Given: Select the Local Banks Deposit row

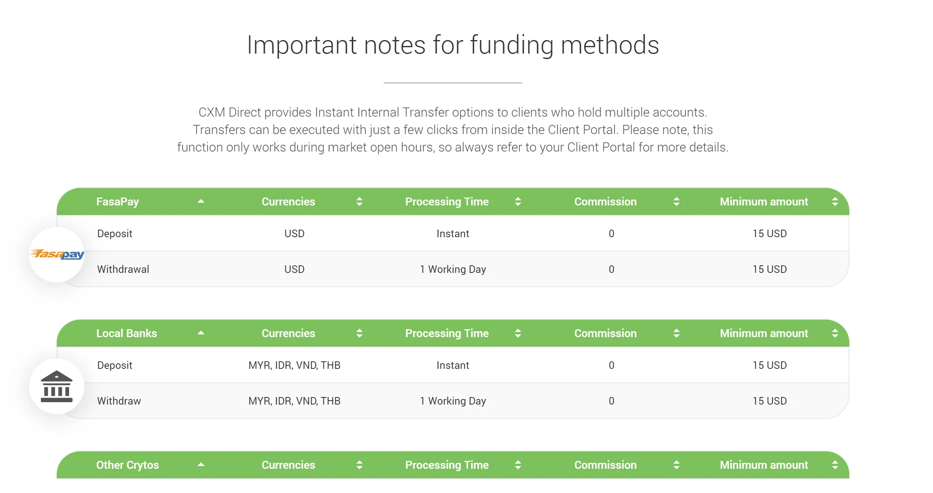Looking at the screenshot, I should (x=453, y=365).
